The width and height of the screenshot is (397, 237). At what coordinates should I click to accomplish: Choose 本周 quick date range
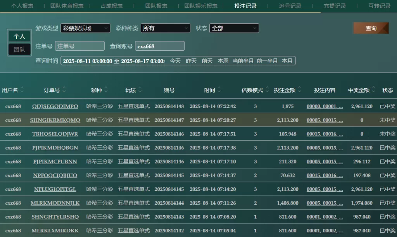point(223,61)
